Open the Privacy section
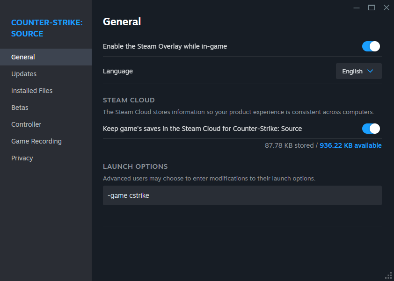This screenshot has width=394, height=281. tap(46, 158)
